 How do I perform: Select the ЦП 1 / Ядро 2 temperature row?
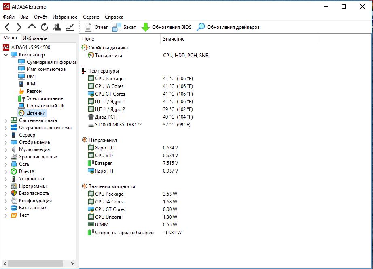[140, 109]
